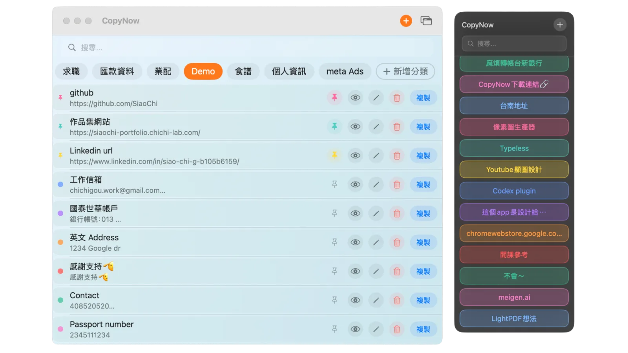
Task: Pin the 英文 Address entry
Action: tap(334, 242)
